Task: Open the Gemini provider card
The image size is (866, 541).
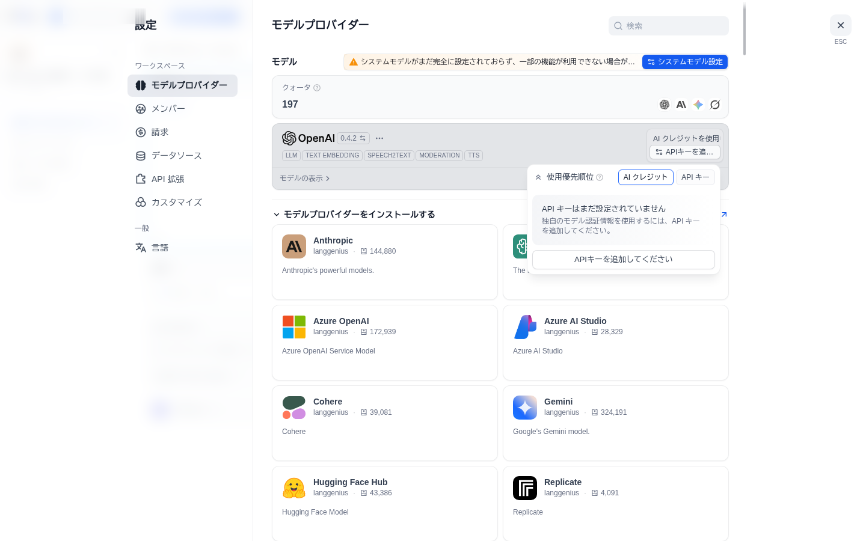Action: (x=616, y=423)
